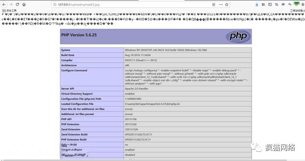Image resolution: width=305 pixels, height=161 pixels.
Task: Click the undo arrow toolbar icon
Action: [x=290, y=4]
